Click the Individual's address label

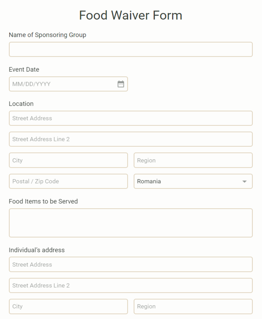[37, 250]
